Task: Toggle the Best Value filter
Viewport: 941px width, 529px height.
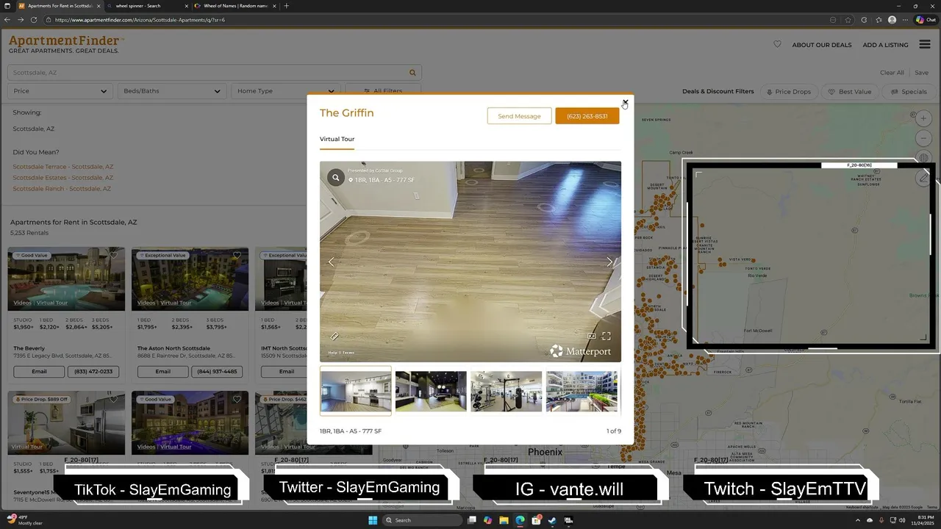Action: tap(850, 92)
